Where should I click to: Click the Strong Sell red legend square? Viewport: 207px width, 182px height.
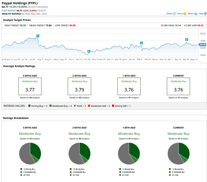coord(113,106)
